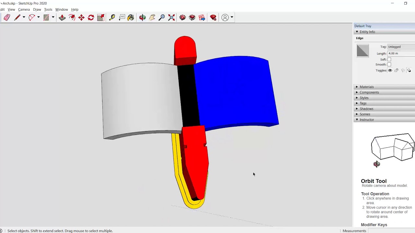Select the Rectangle shape tool
The image size is (415, 233).
point(46,17)
